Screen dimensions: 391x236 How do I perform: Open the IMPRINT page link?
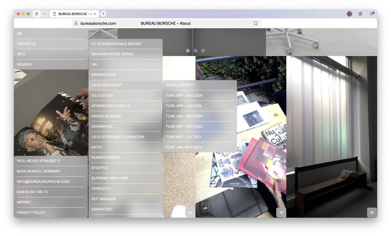(x=51, y=202)
